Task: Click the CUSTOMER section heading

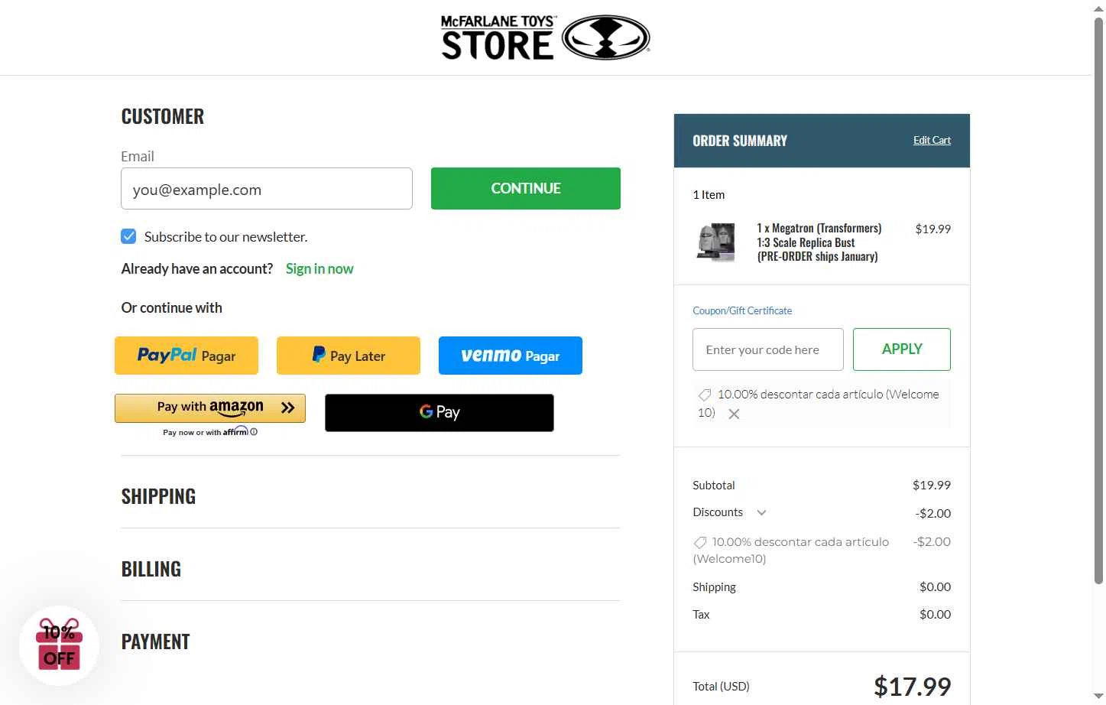Action: pos(163,116)
